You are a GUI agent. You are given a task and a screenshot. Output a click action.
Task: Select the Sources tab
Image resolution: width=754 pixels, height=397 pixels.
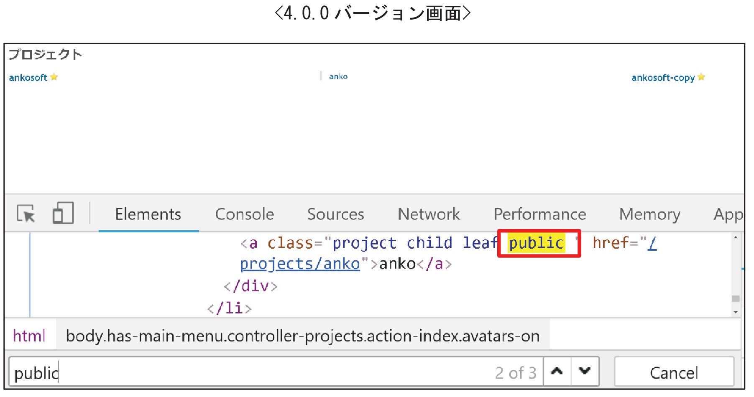[x=335, y=214]
